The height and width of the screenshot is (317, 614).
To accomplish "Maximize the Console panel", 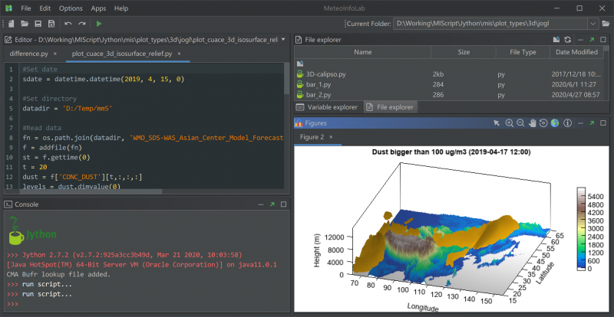I will pyautogui.click(x=282, y=204).
